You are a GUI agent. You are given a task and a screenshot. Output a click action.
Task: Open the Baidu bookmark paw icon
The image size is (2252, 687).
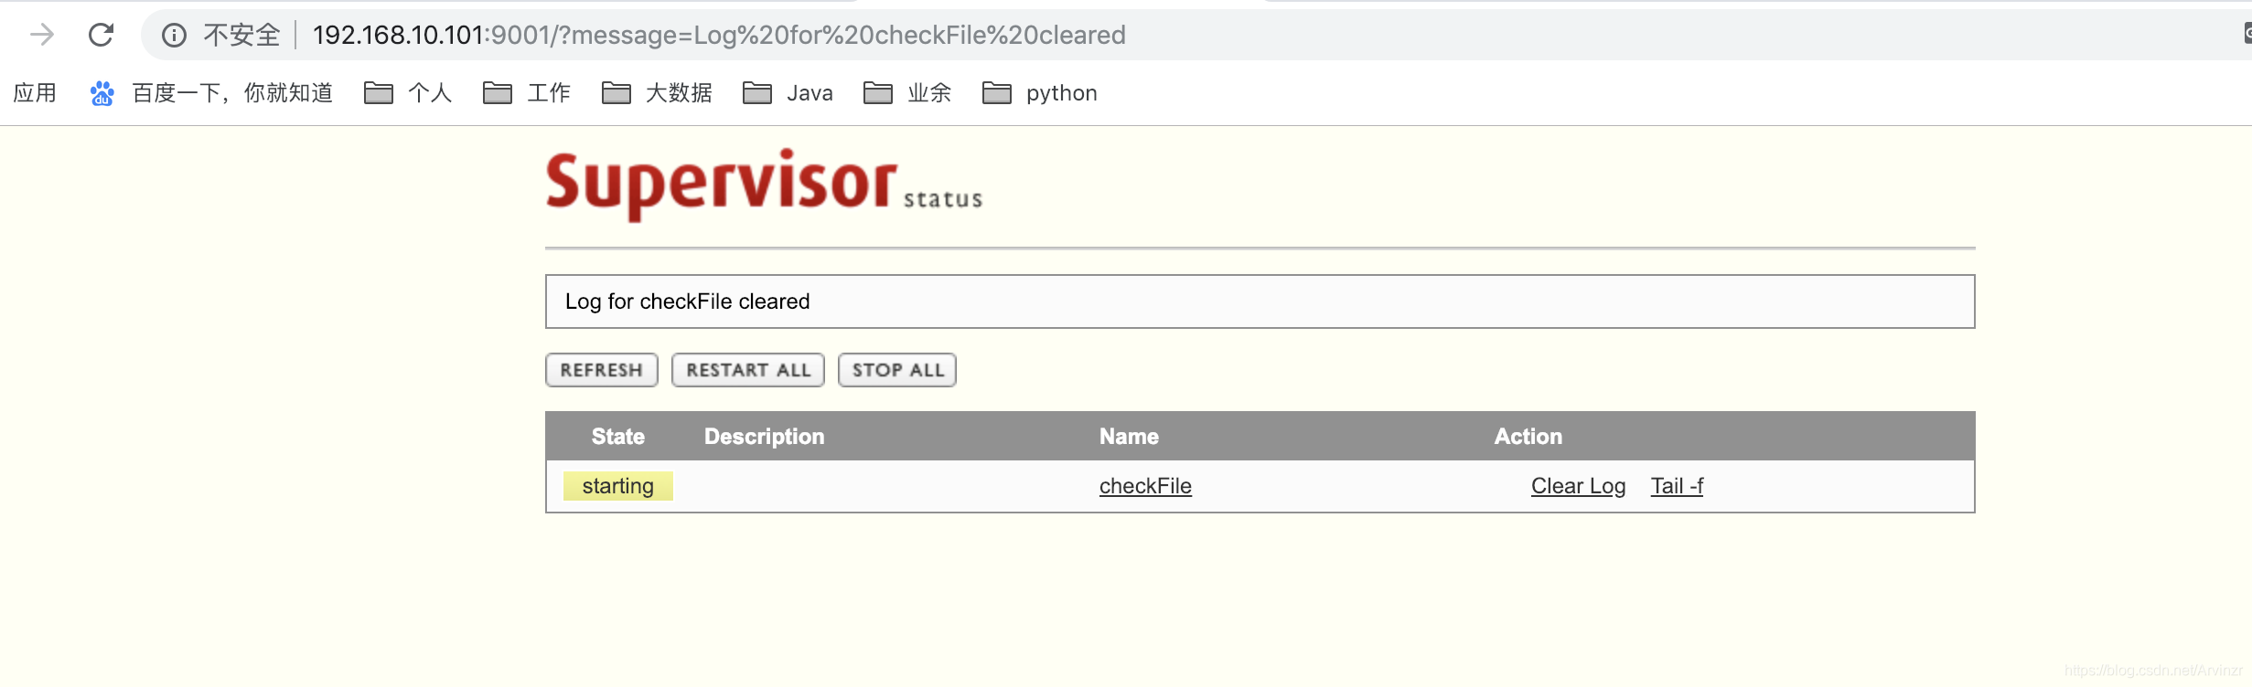tap(102, 93)
